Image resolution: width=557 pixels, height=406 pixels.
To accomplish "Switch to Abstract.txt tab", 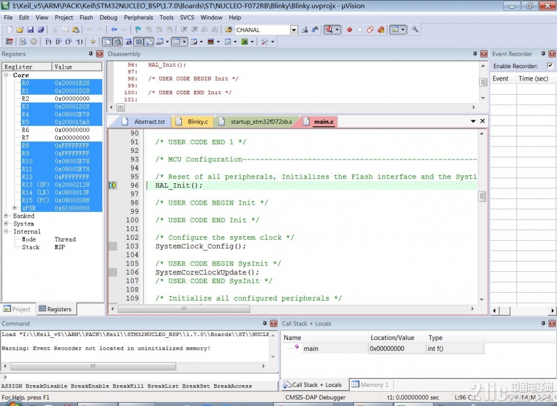I will (144, 122).
